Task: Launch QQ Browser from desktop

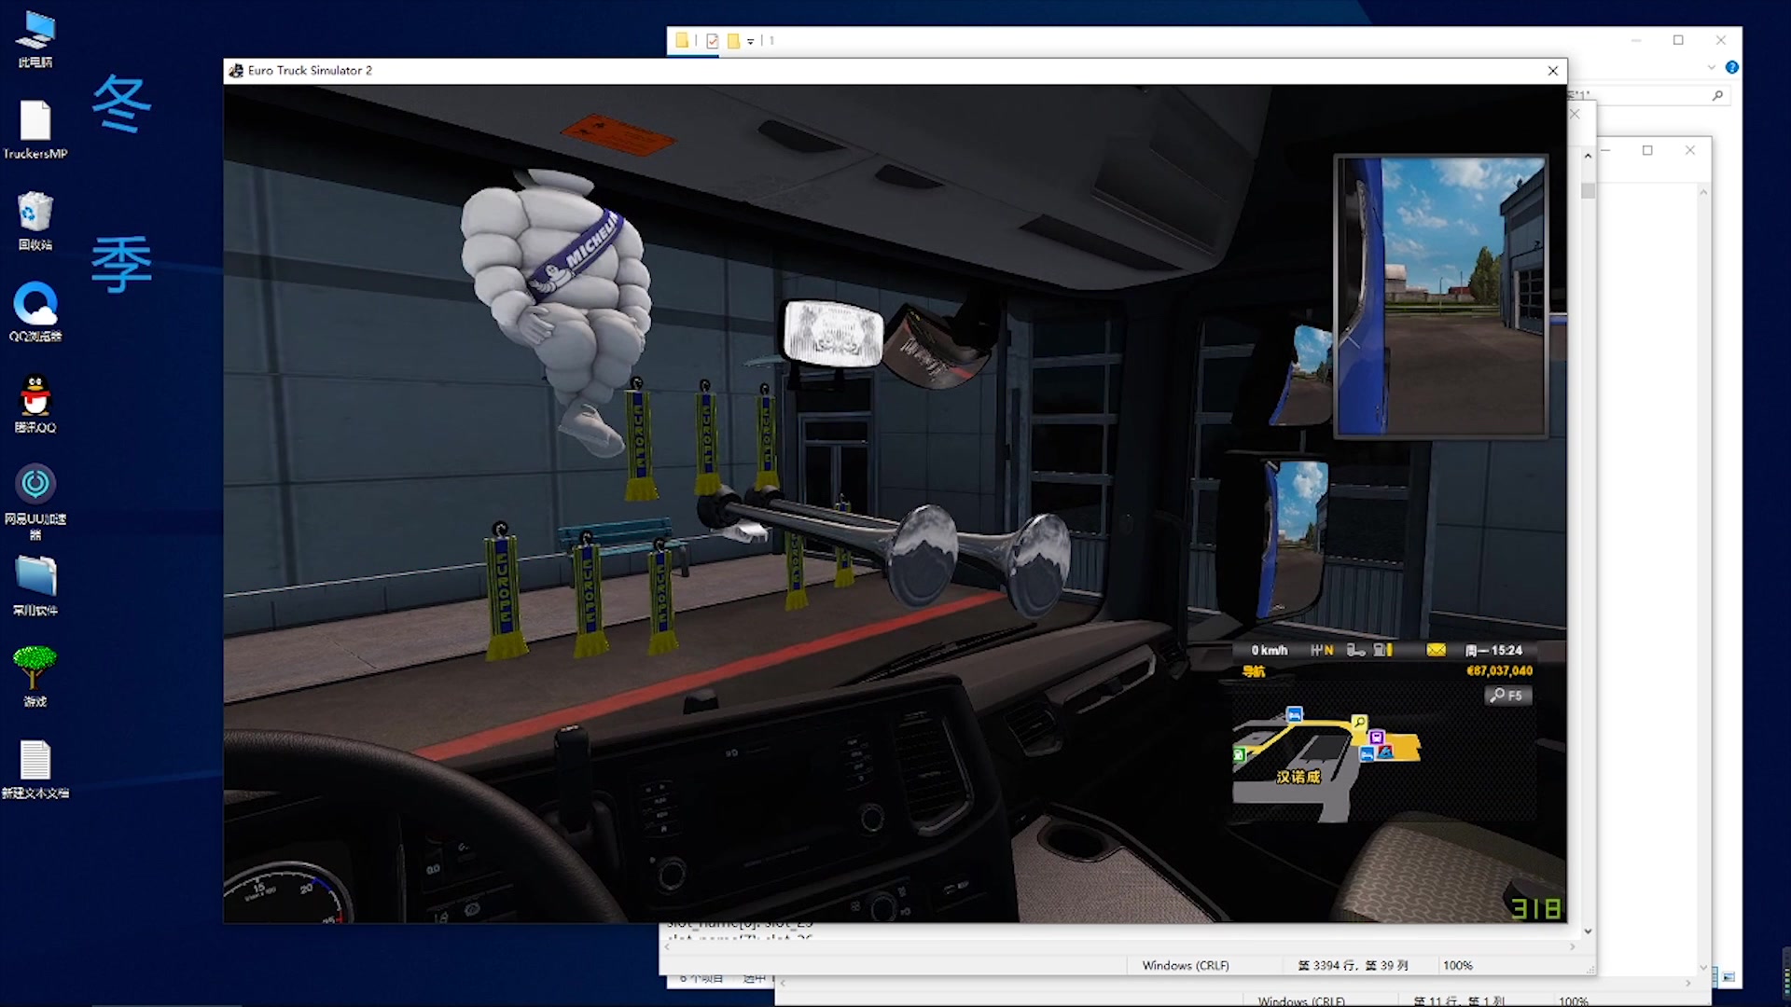Action: click(x=35, y=312)
